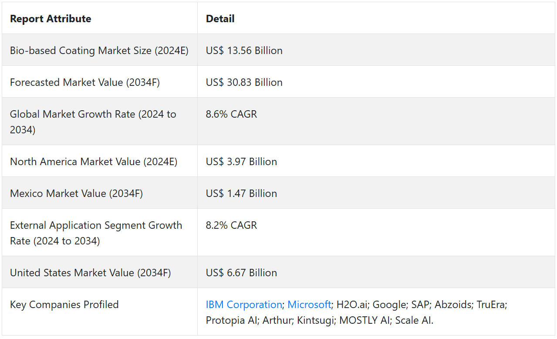Click the Report Attribute column header
This screenshot has height=339, width=557.
51,19
